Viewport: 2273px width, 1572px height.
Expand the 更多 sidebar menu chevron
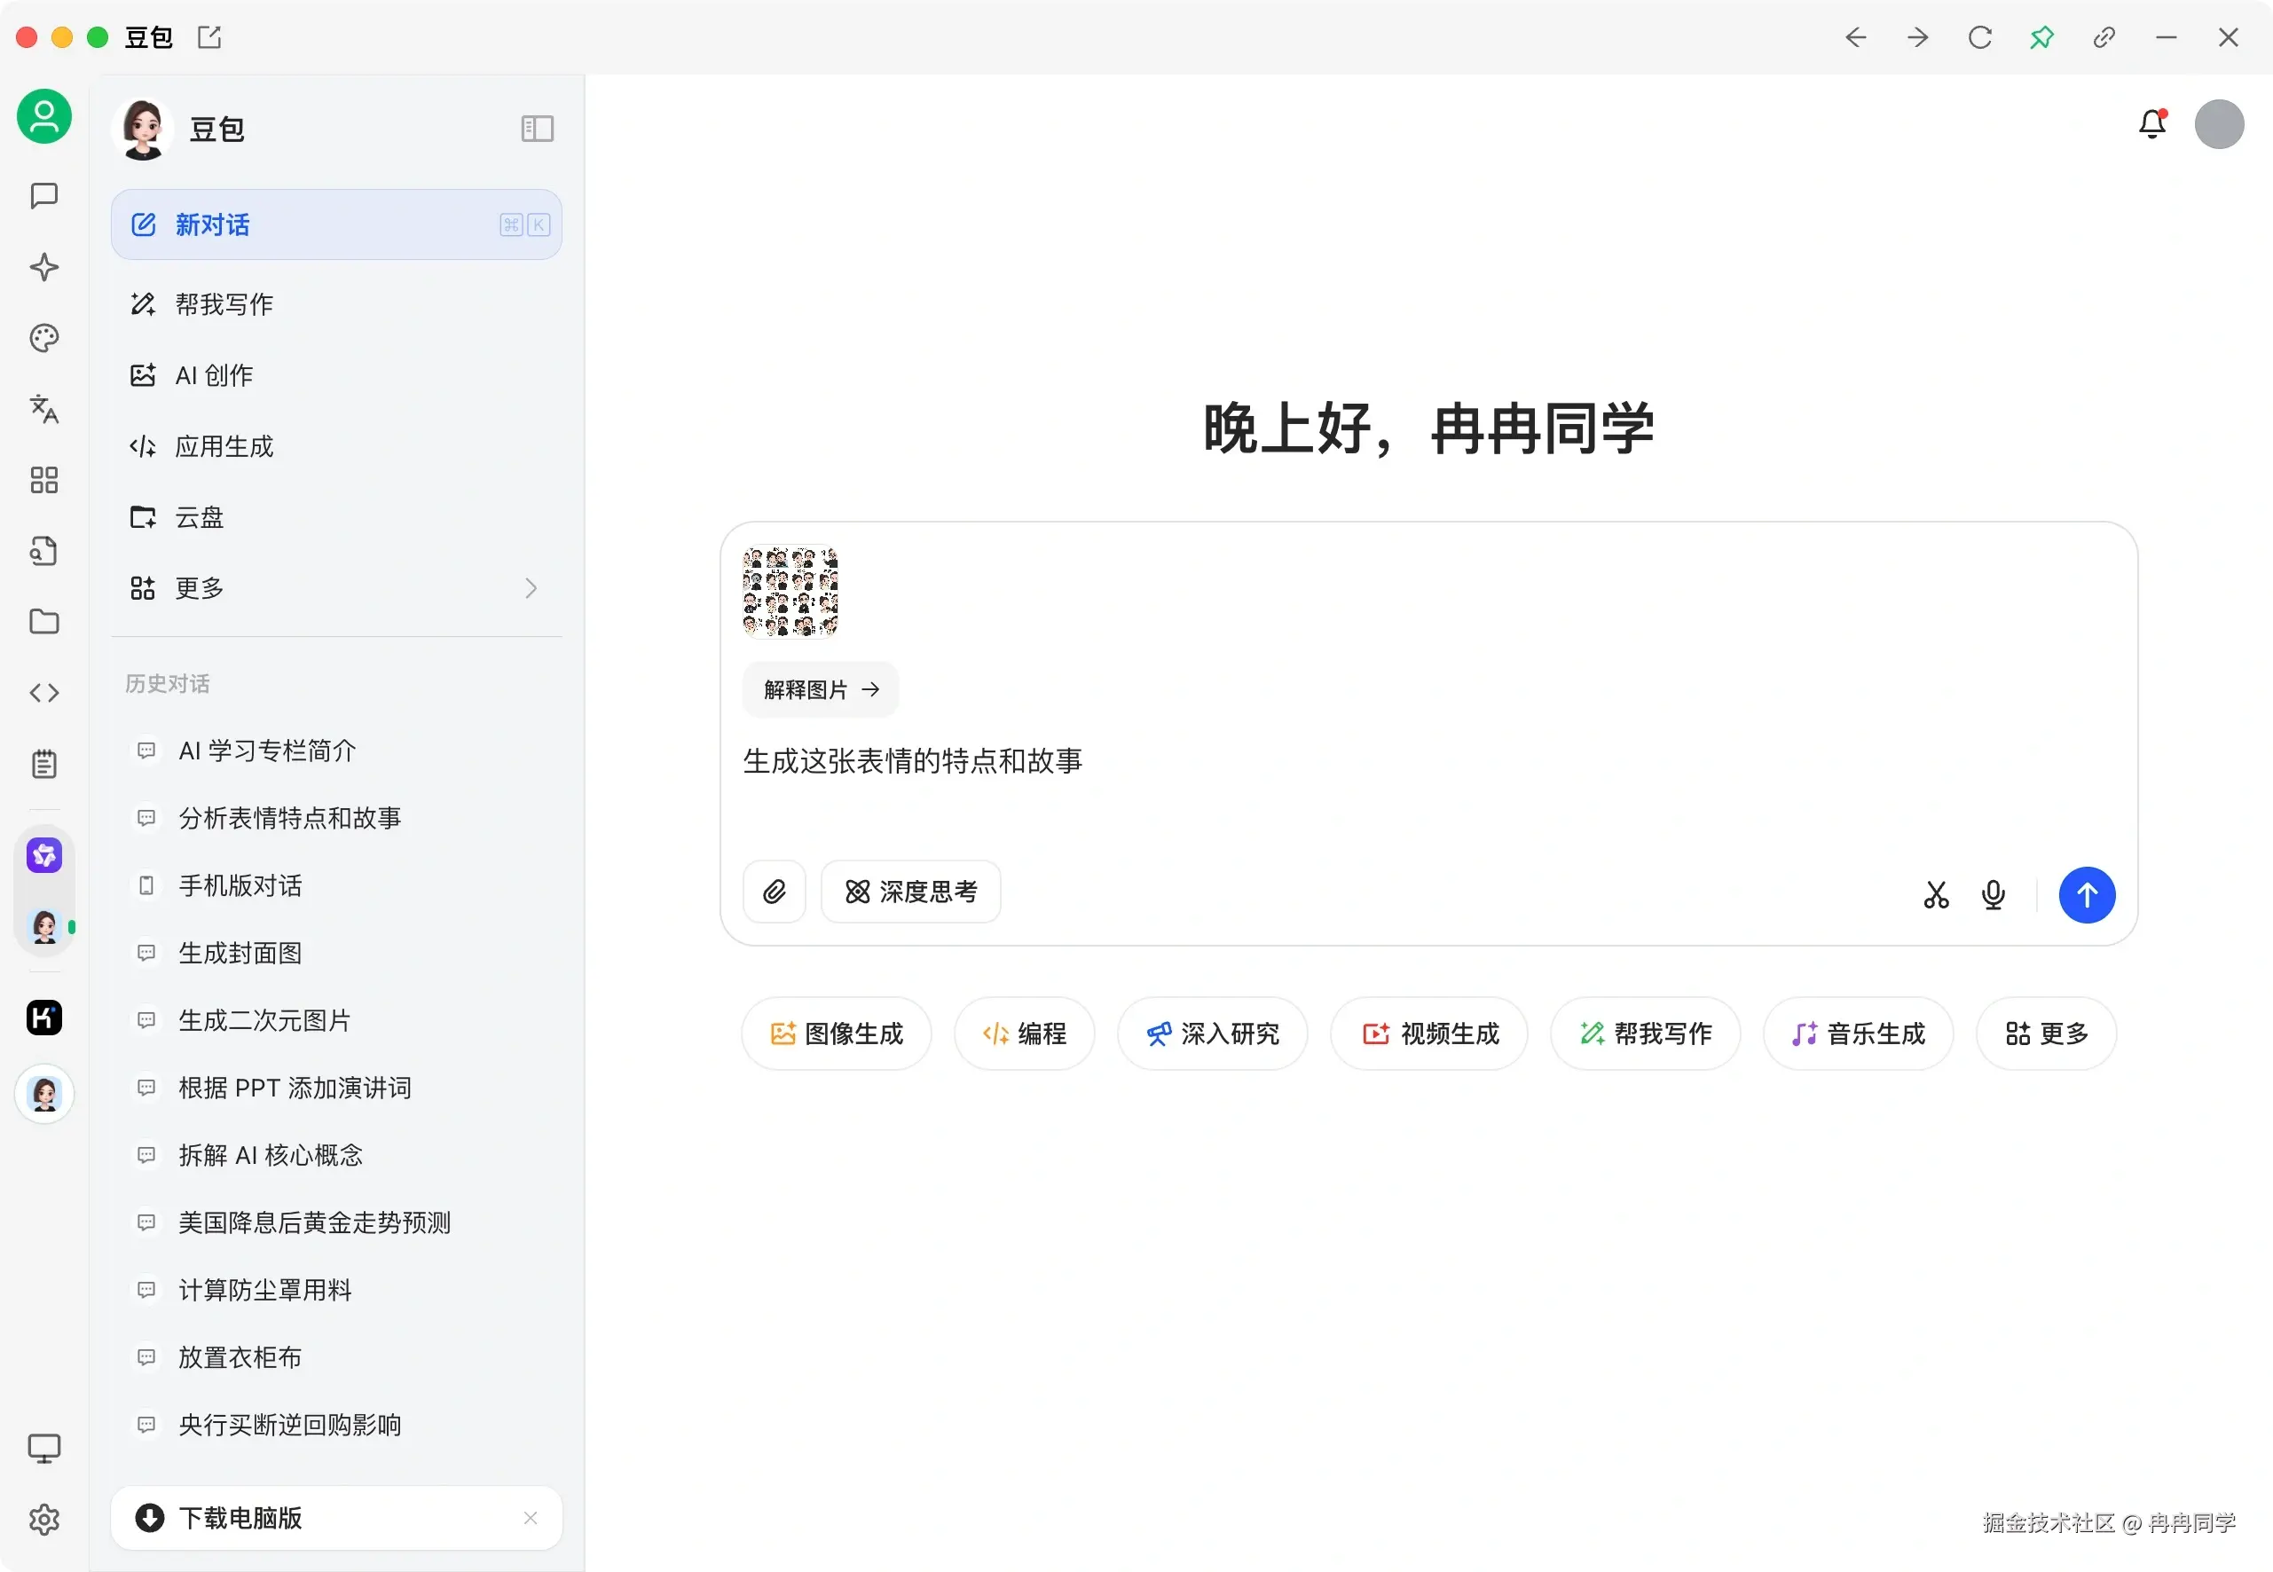point(531,588)
